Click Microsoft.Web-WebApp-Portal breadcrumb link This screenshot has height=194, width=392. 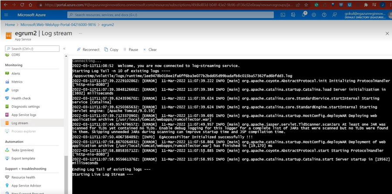(x=58, y=25)
